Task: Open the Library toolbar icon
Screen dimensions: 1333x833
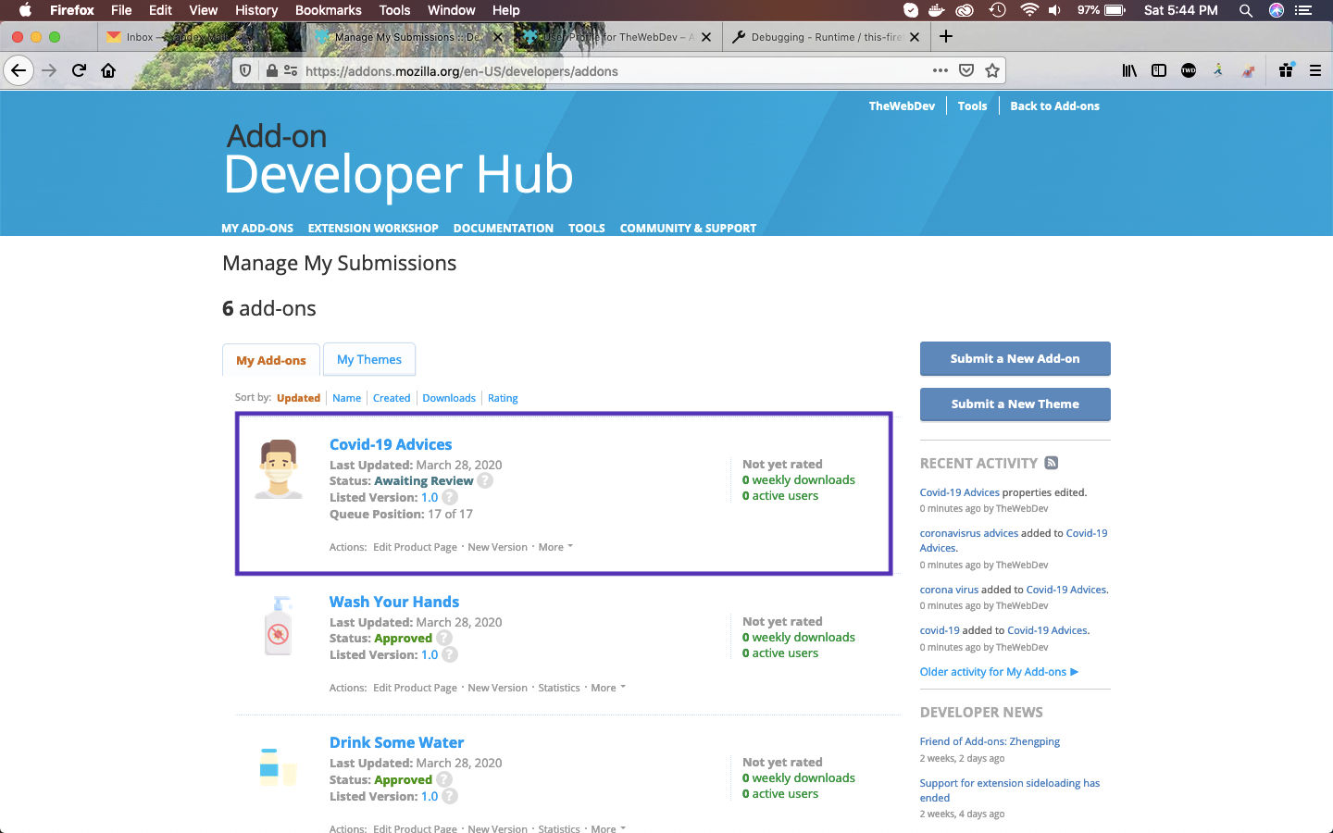Action: [x=1129, y=70]
